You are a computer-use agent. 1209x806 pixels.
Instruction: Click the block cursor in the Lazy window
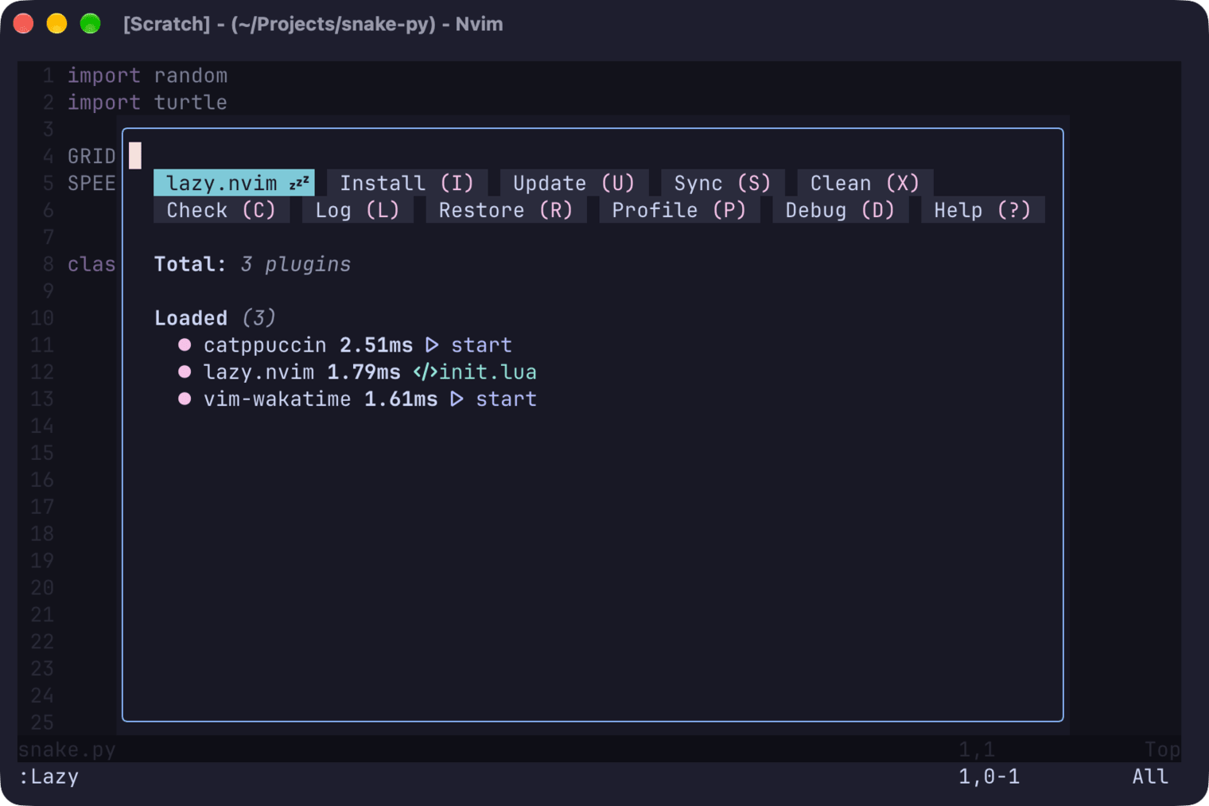point(135,155)
